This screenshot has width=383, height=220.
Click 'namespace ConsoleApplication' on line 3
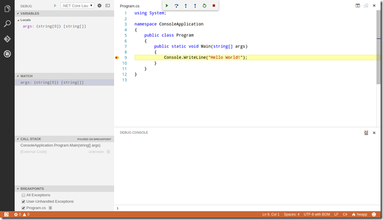point(169,24)
